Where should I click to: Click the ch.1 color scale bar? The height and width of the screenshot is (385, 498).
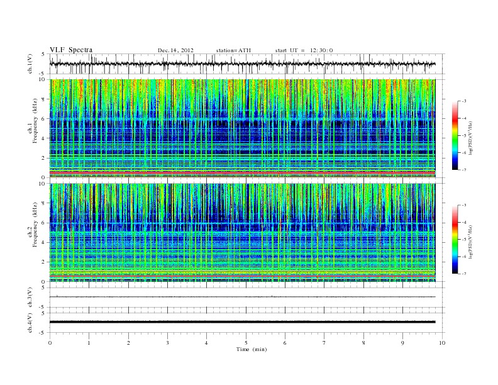[455, 135]
